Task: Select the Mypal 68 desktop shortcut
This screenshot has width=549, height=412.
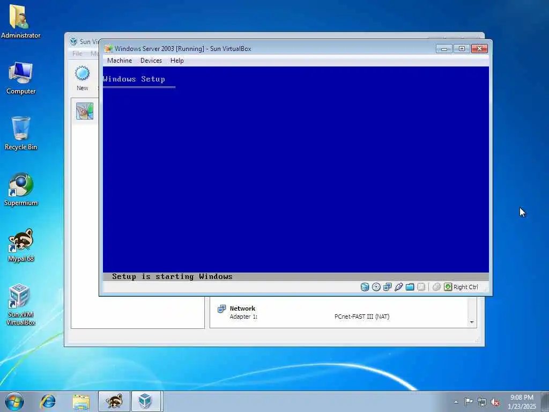Action: (21, 245)
